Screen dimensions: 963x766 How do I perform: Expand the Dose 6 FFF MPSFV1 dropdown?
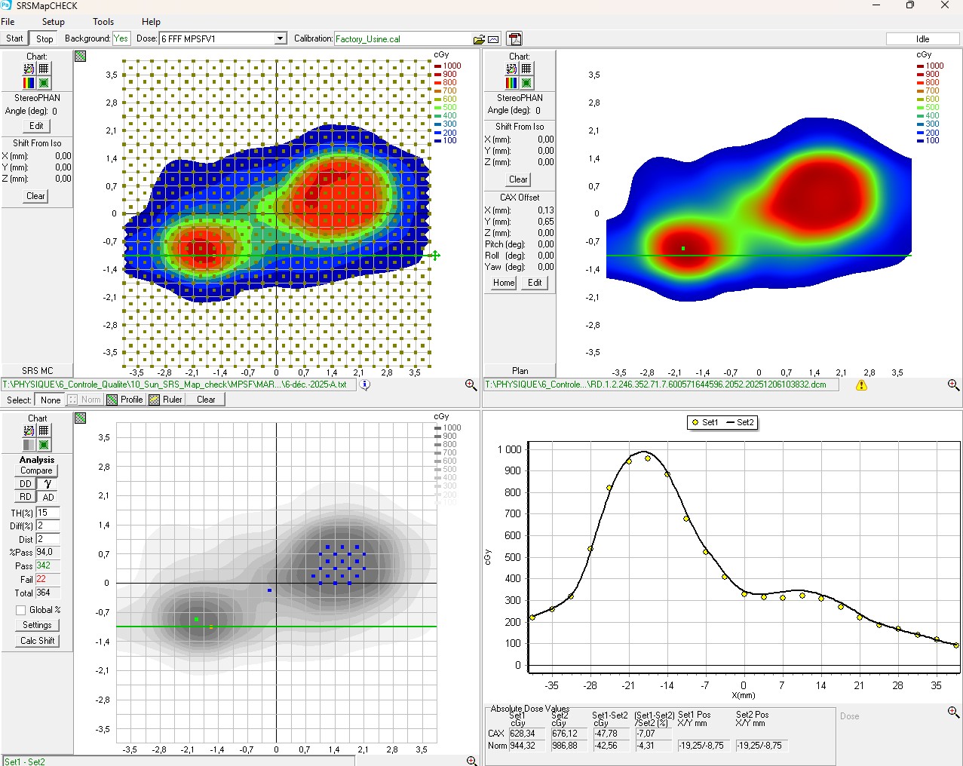pyautogui.click(x=281, y=38)
